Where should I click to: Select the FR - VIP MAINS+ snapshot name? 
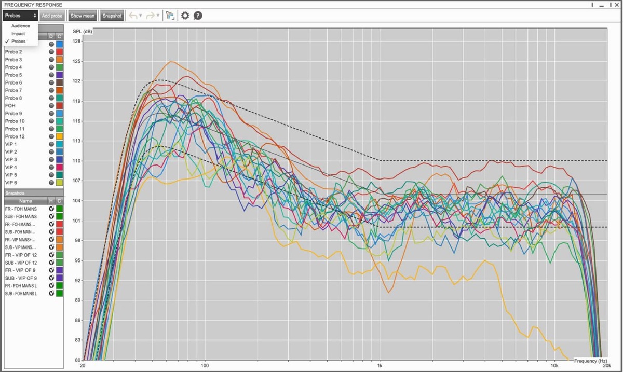(20, 240)
